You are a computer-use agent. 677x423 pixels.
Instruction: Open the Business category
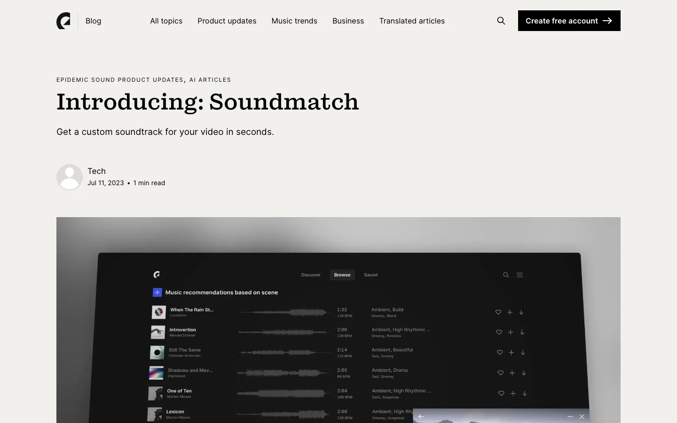coord(348,21)
